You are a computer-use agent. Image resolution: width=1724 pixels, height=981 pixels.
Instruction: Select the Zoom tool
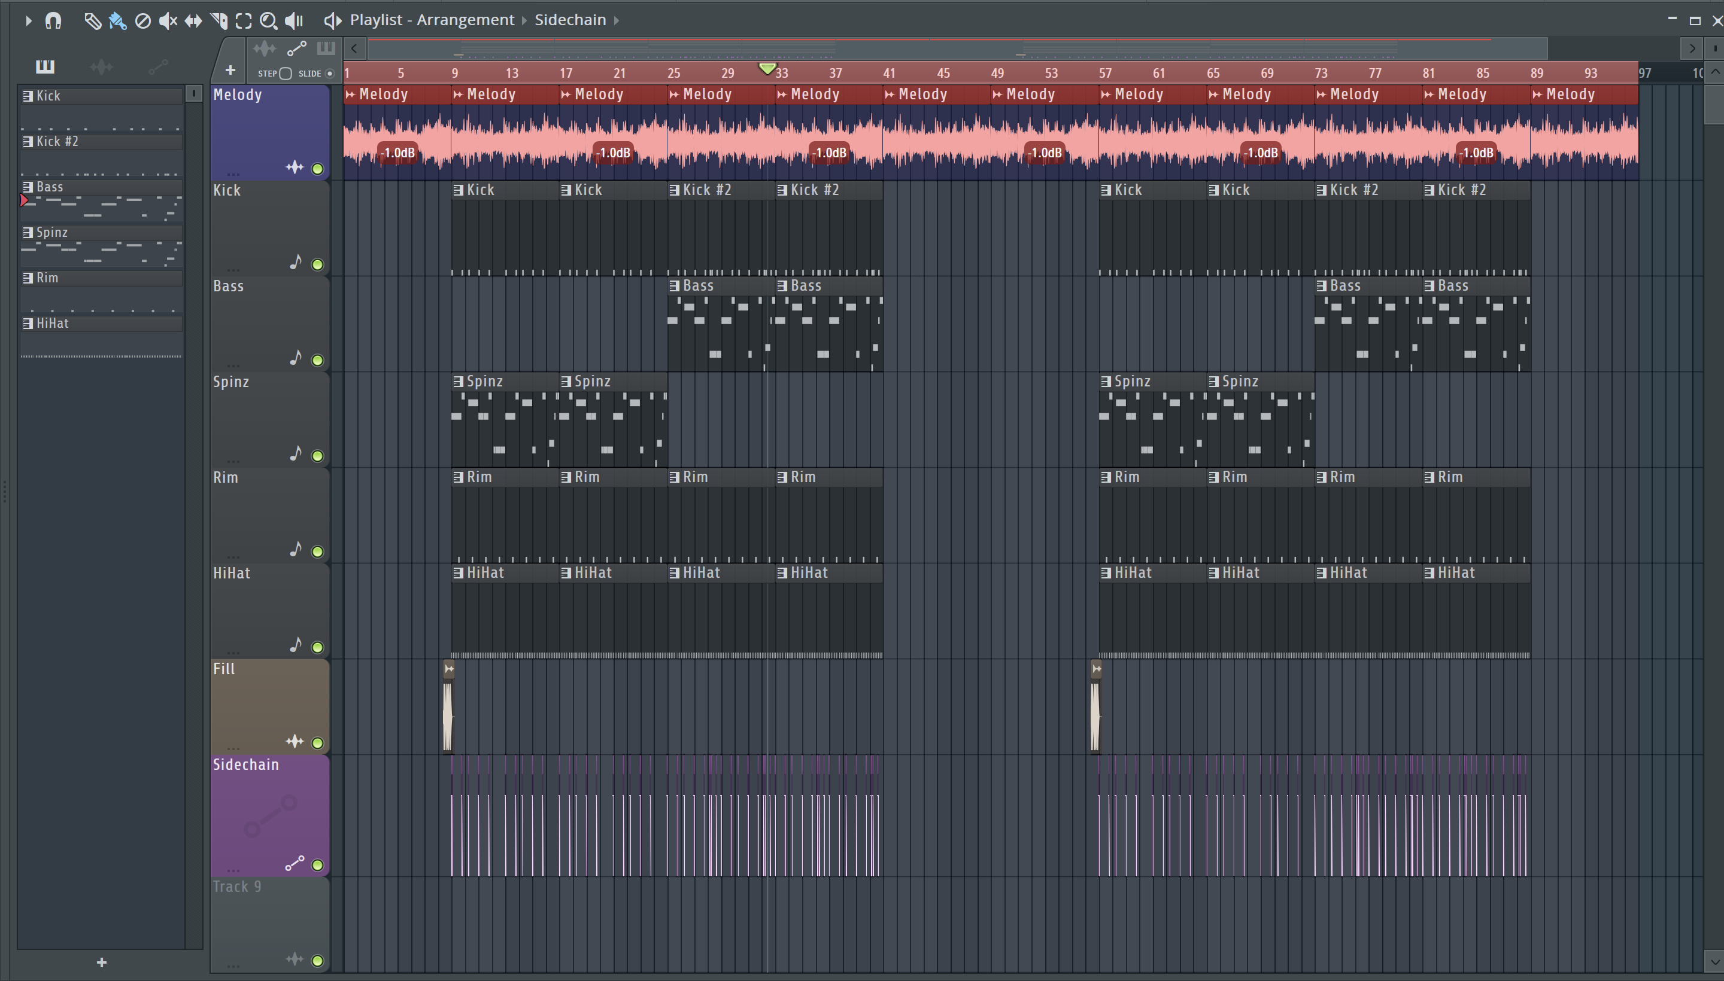click(268, 21)
